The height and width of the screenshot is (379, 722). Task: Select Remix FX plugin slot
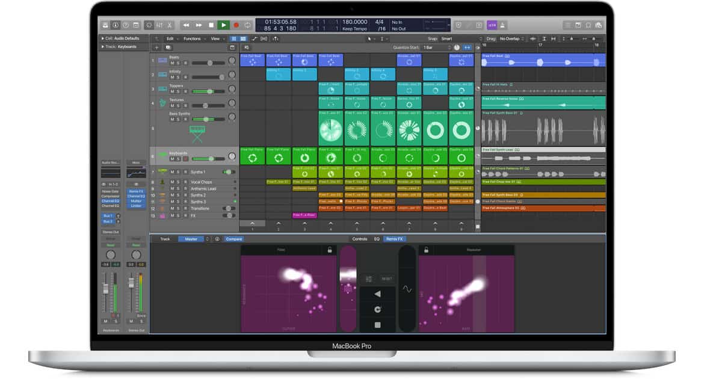(136, 191)
